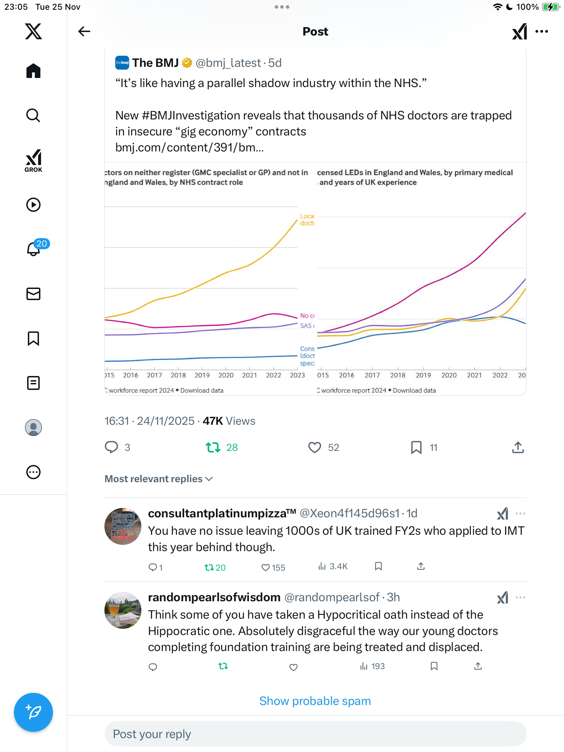Toggle like on the main post
Image resolution: width=564 pixels, height=752 pixels.
(x=315, y=447)
